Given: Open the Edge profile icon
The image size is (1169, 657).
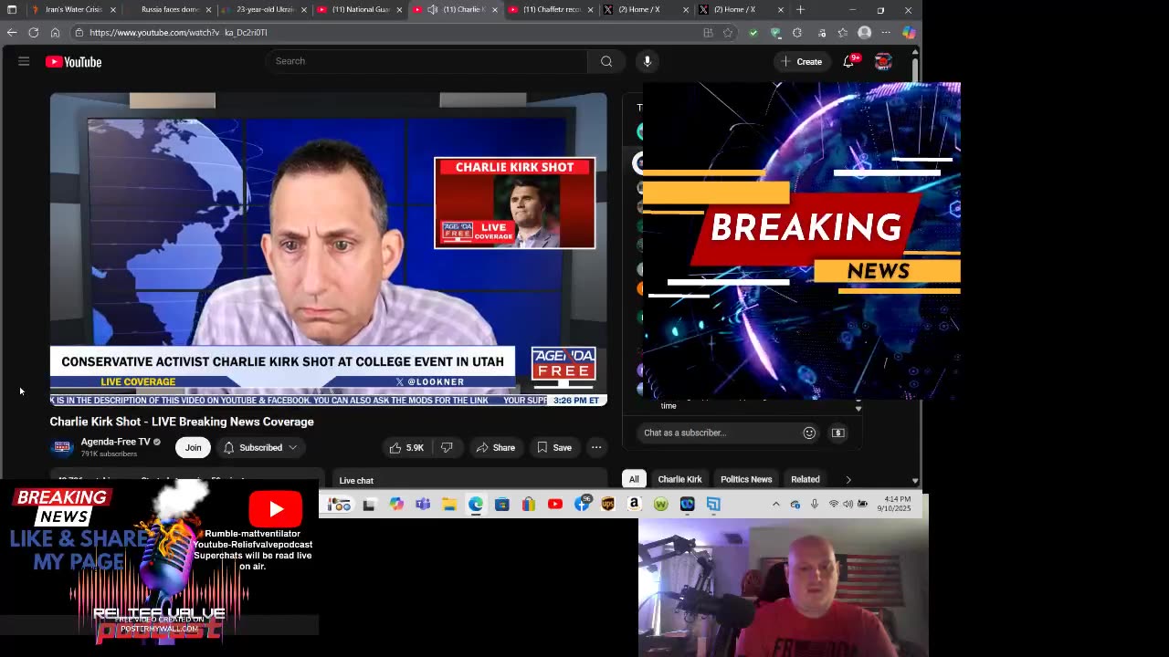Looking at the screenshot, I should coord(864,33).
